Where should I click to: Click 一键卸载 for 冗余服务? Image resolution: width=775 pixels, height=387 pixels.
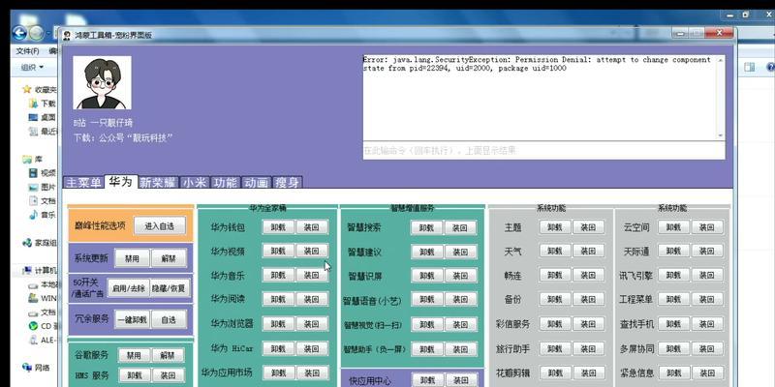(132, 319)
